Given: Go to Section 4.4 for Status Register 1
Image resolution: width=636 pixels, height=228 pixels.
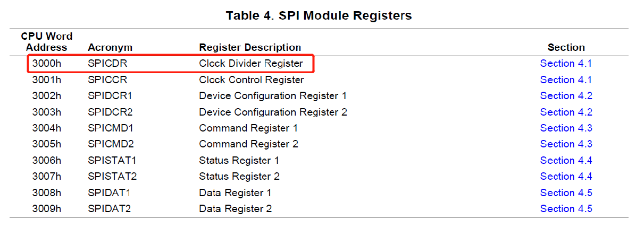Looking at the screenshot, I should [x=566, y=161].
